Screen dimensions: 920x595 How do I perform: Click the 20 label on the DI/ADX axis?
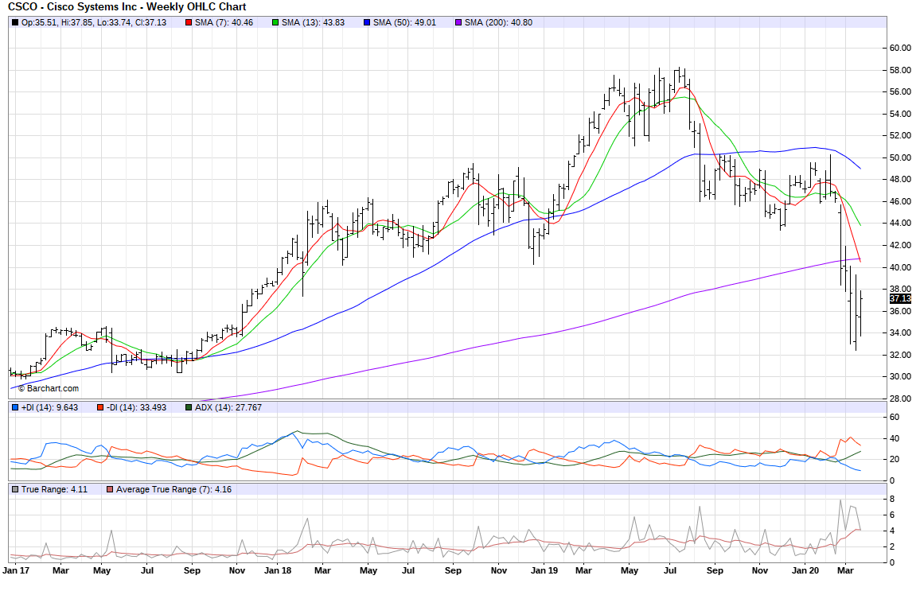pos(895,460)
